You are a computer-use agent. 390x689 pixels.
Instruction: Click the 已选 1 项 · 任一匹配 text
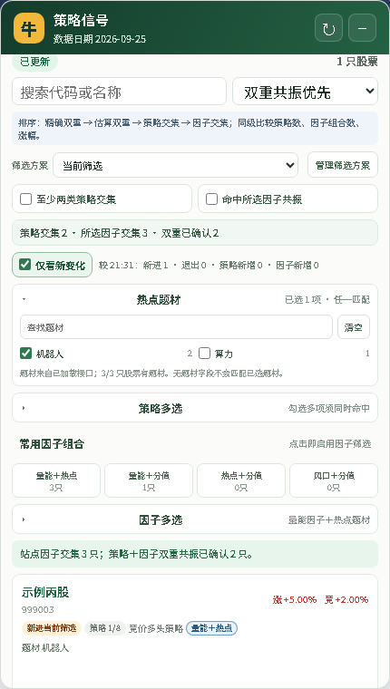click(x=327, y=300)
